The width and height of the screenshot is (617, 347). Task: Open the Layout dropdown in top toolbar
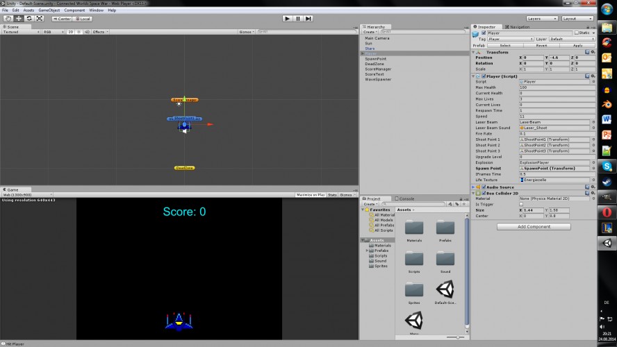(x=577, y=19)
